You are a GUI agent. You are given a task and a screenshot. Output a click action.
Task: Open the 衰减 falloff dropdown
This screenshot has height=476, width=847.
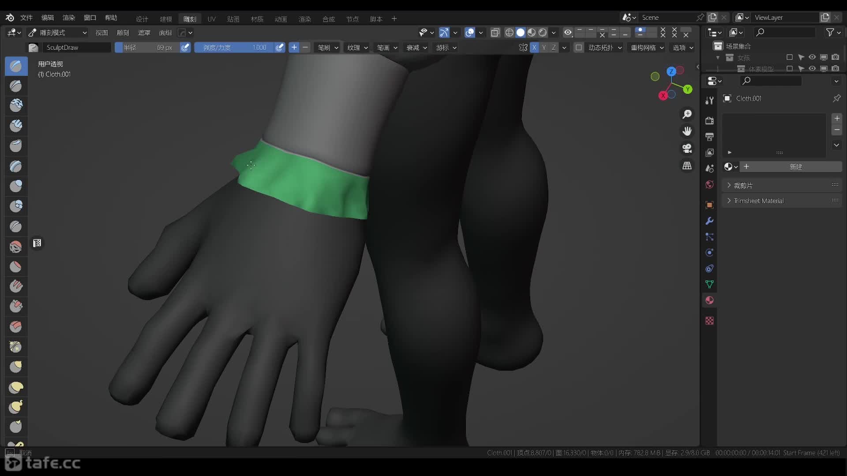click(x=416, y=48)
